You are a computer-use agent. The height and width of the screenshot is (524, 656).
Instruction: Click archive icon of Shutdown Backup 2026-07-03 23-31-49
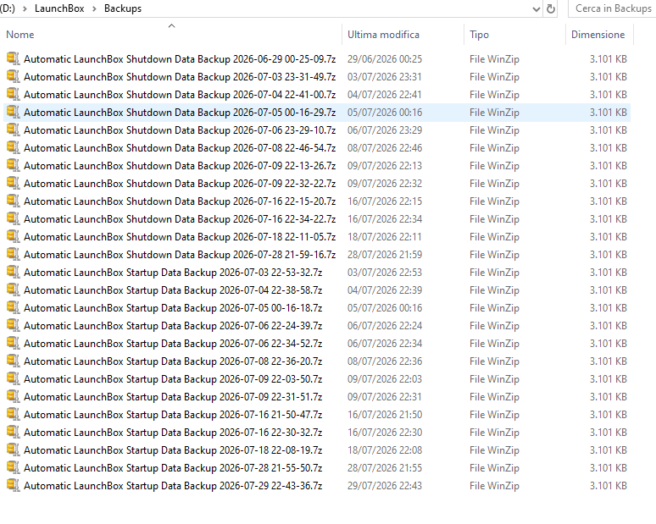[x=13, y=76]
